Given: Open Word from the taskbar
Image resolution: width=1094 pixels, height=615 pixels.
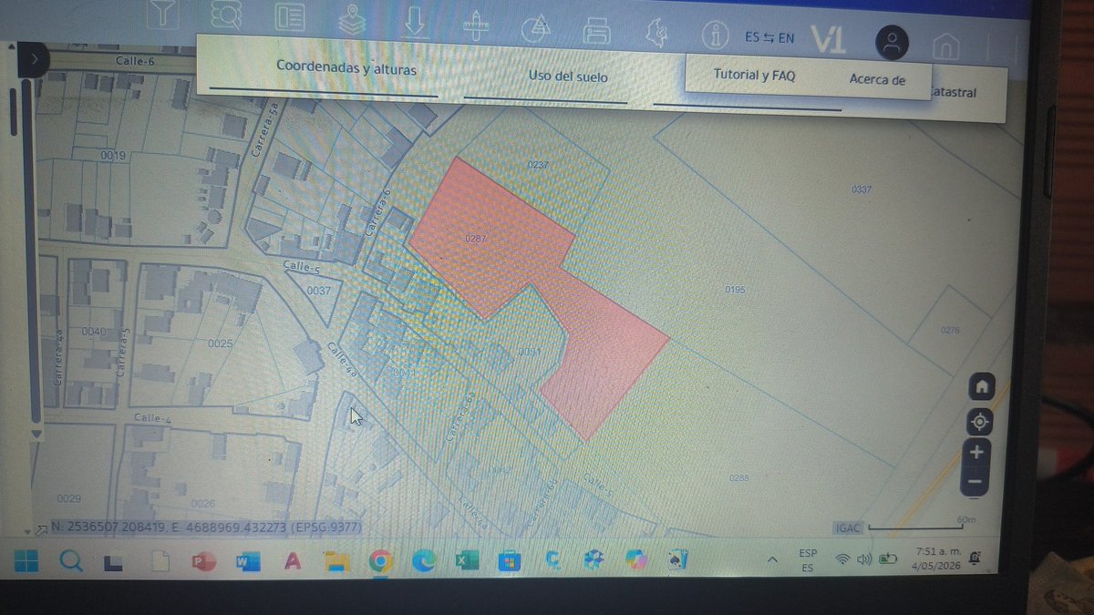Looking at the screenshot, I should pos(247,562).
